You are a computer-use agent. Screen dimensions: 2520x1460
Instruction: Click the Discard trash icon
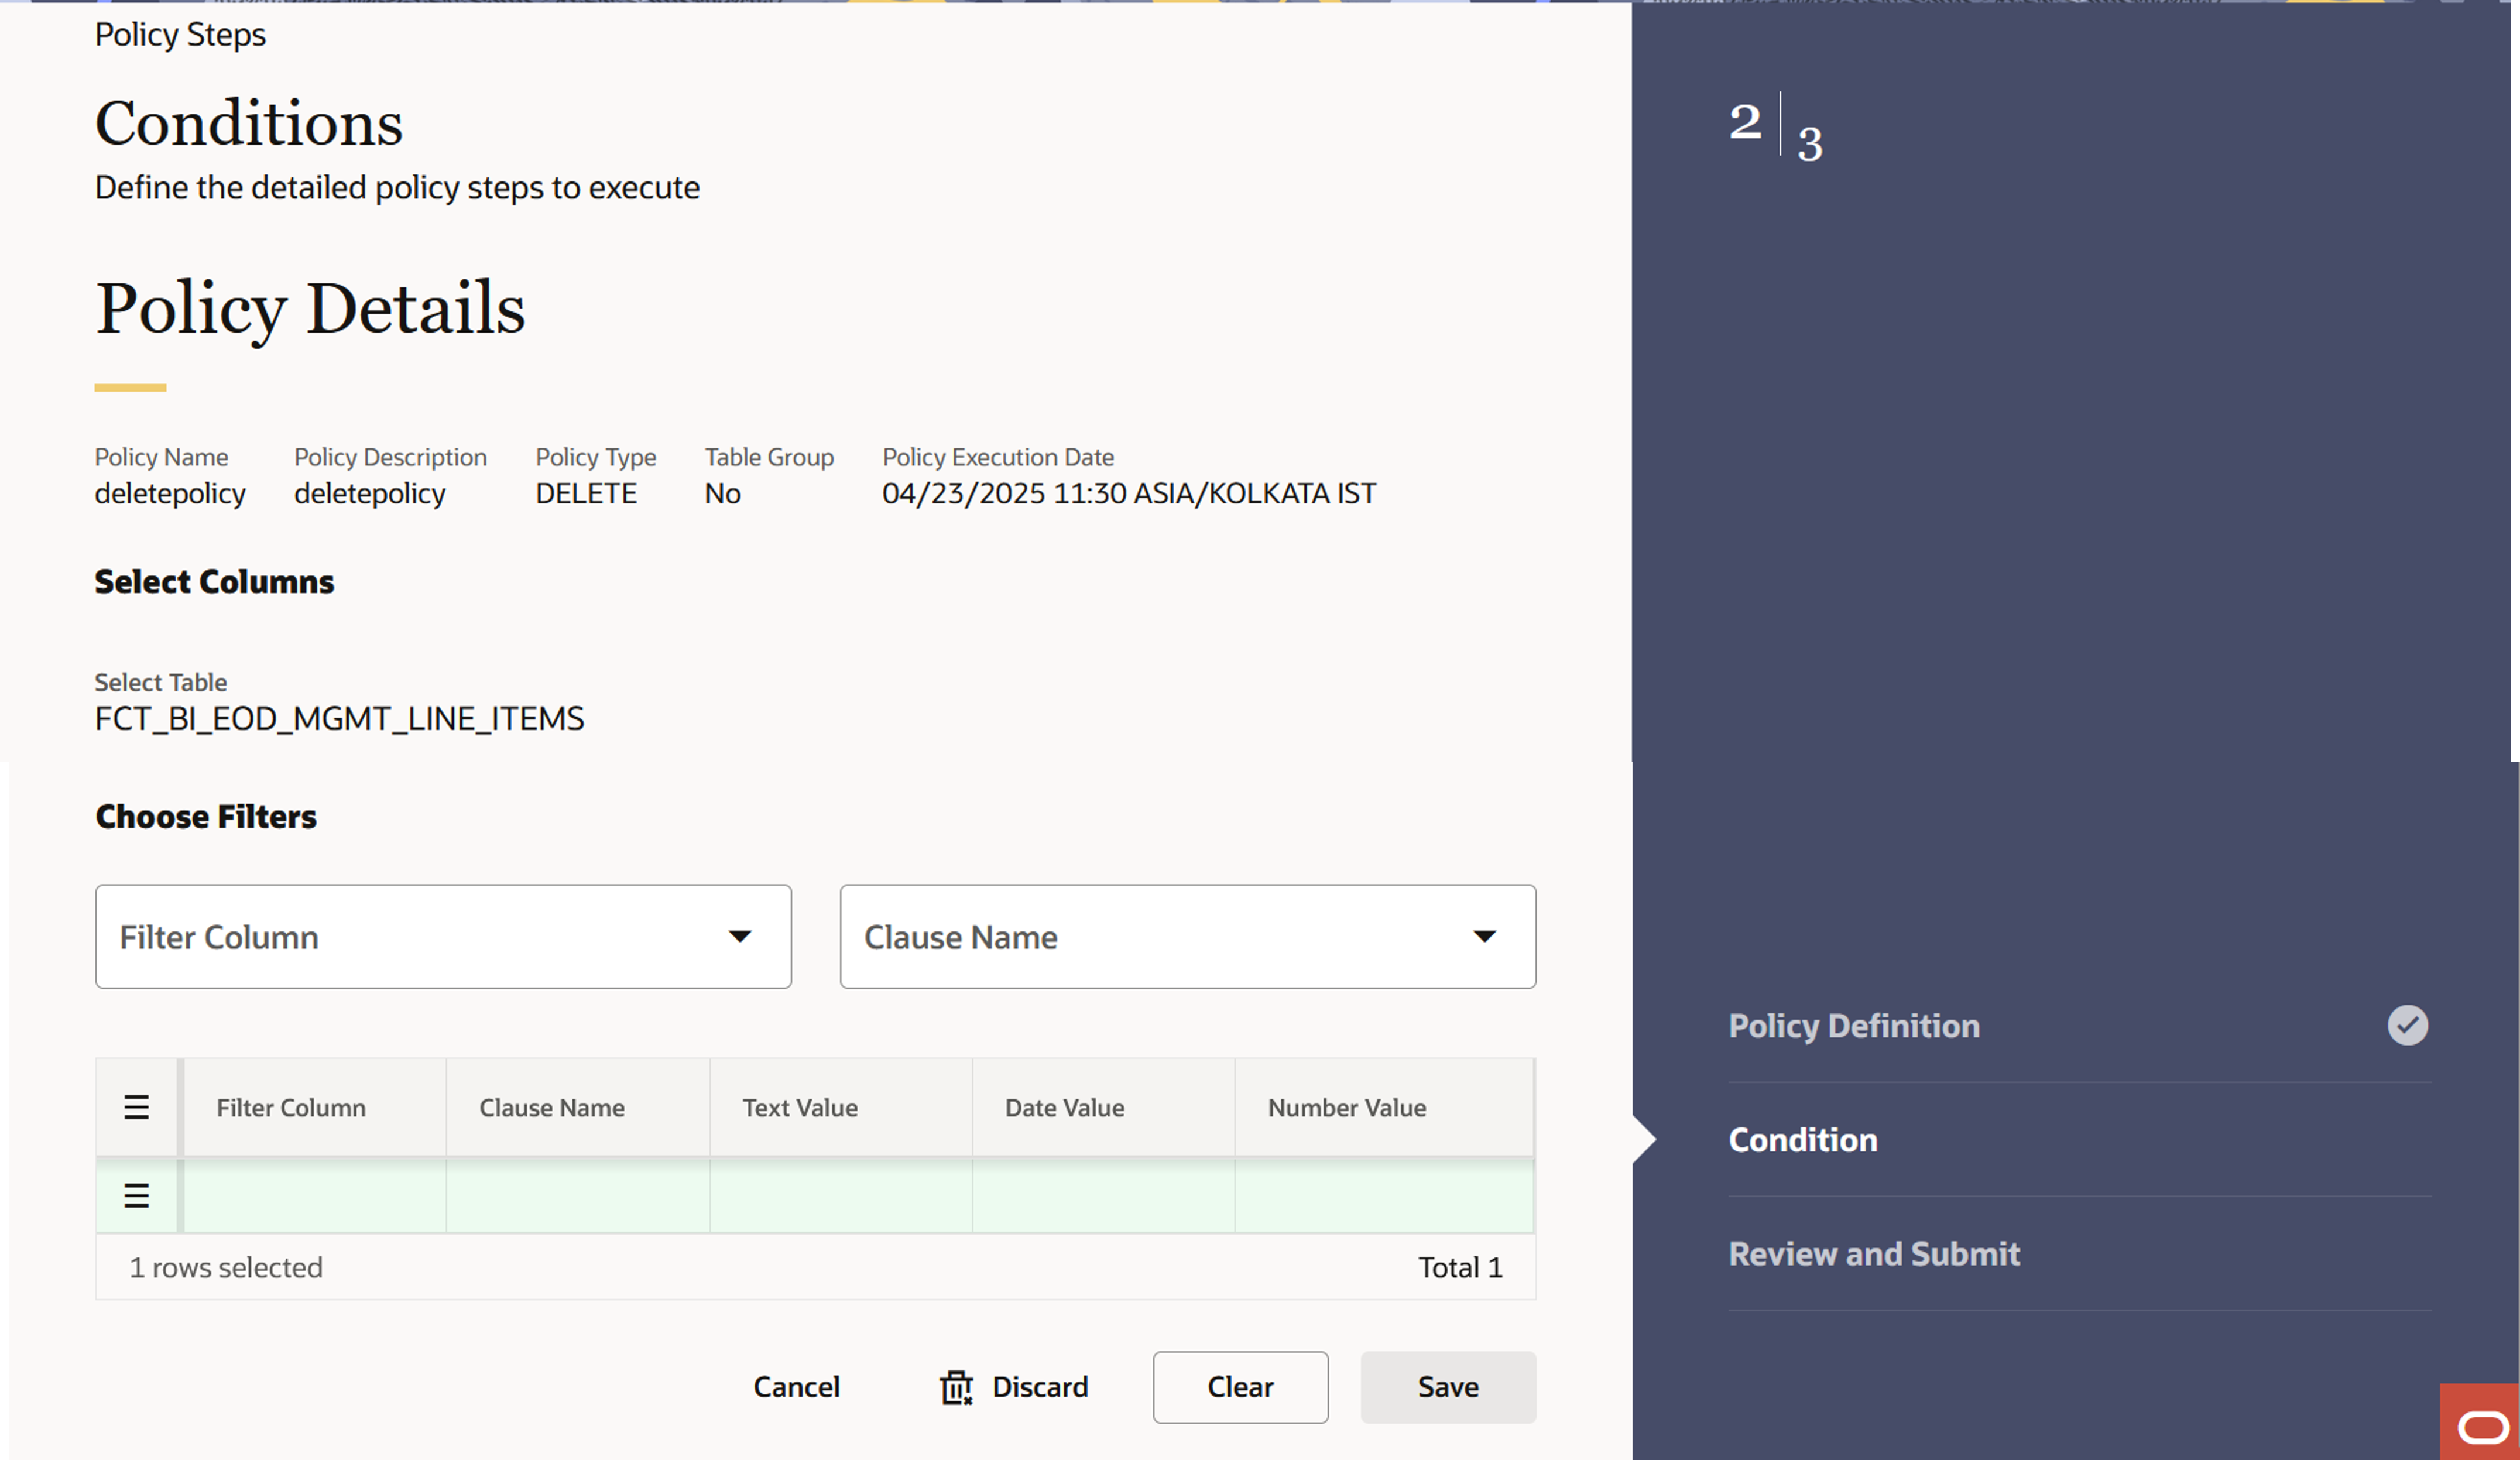tap(956, 1387)
